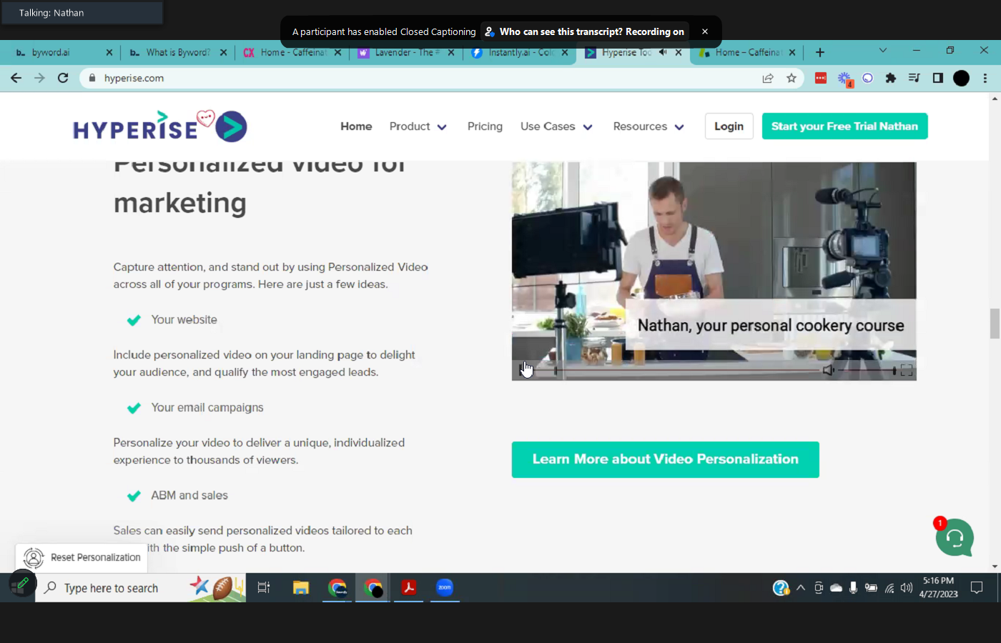Play the personalized cookery video

pyautogui.click(x=523, y=370)
